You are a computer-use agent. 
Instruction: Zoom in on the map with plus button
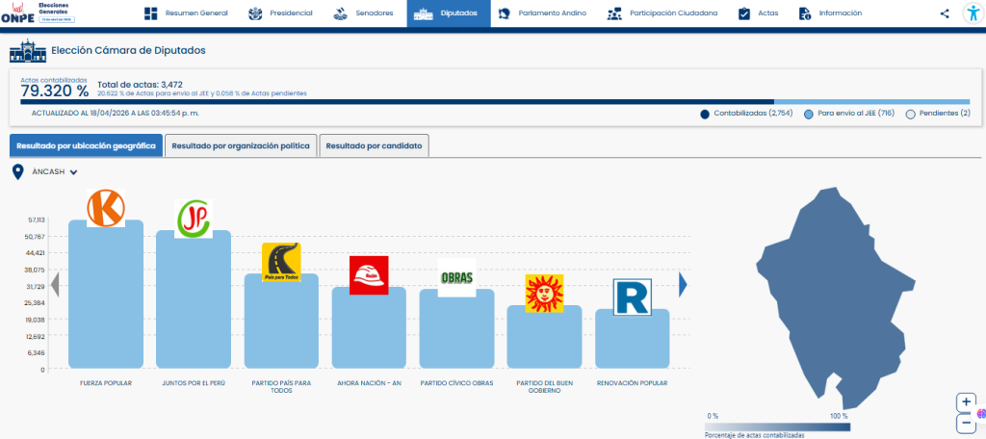966,401
